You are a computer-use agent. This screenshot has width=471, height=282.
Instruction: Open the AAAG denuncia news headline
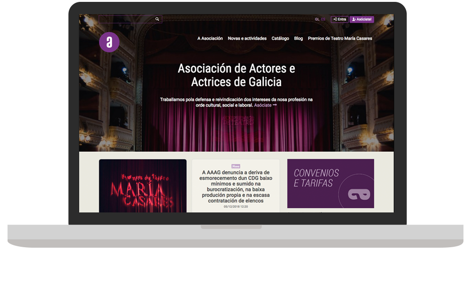tap(236, 187)
